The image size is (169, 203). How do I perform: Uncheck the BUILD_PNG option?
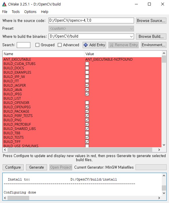pos(87,120)
